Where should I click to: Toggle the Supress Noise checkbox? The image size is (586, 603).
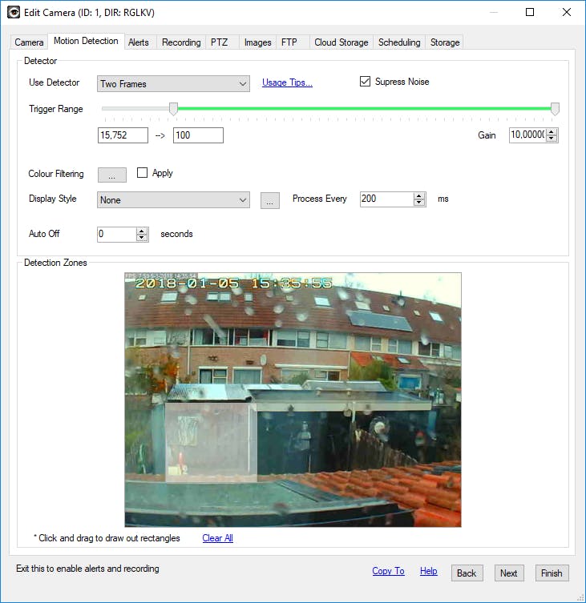[x=365, y=82]
